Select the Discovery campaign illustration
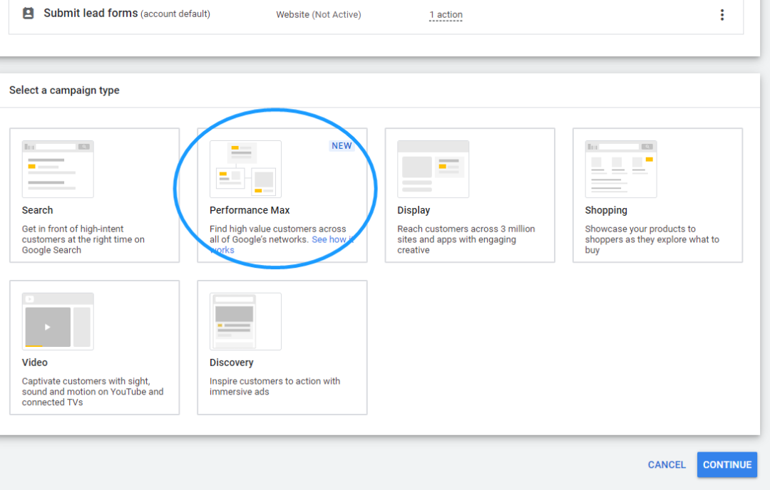770x490 pixels. [245, 321]
